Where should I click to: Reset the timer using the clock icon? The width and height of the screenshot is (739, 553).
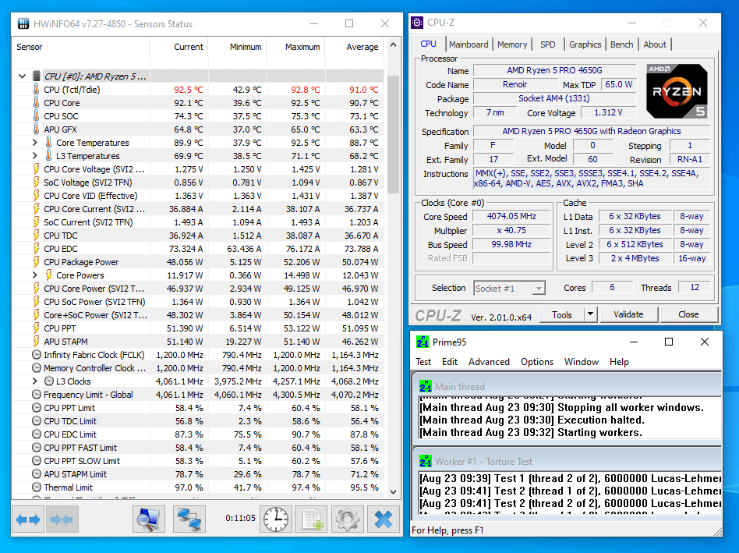[276, 519]
